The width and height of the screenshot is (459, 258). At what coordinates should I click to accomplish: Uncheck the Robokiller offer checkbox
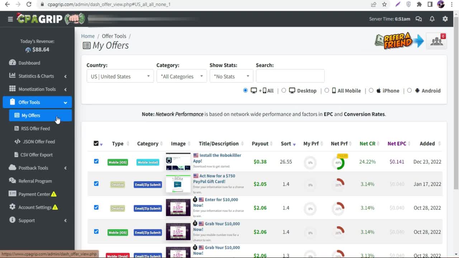tap(96, 161)
